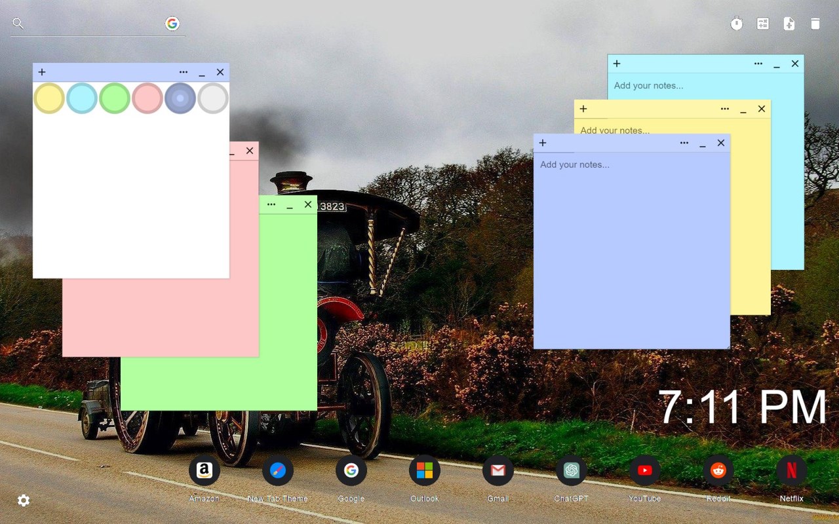The image size is (839, 524).
Task: Click the Google search engine icon
Action: pyautogui.click(x=172, y=24)
